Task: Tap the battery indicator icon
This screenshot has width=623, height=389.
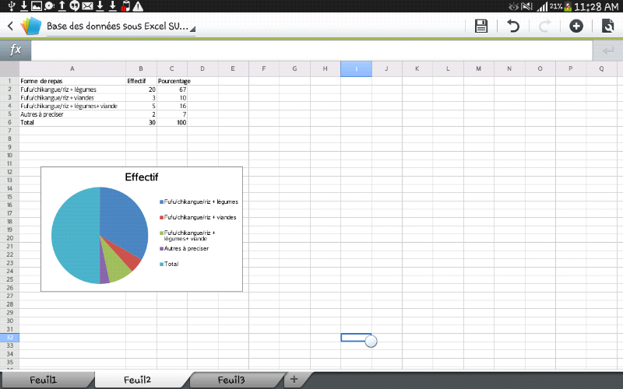Action: (x=568, y=6)
